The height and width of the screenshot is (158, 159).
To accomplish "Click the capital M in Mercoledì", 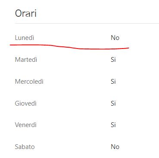I will tap(17, 82).
